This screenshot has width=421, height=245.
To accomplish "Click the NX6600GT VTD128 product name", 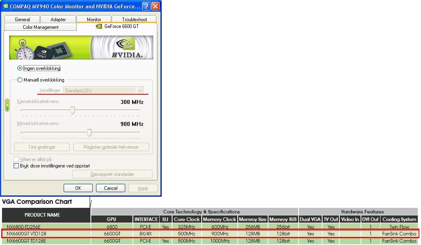I will 26,234.
